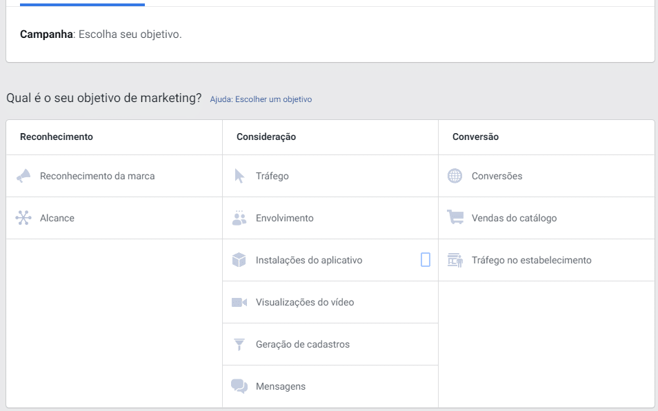Pick the Conversões objective
The image size is (658, 411).
[x=546, y=176]
